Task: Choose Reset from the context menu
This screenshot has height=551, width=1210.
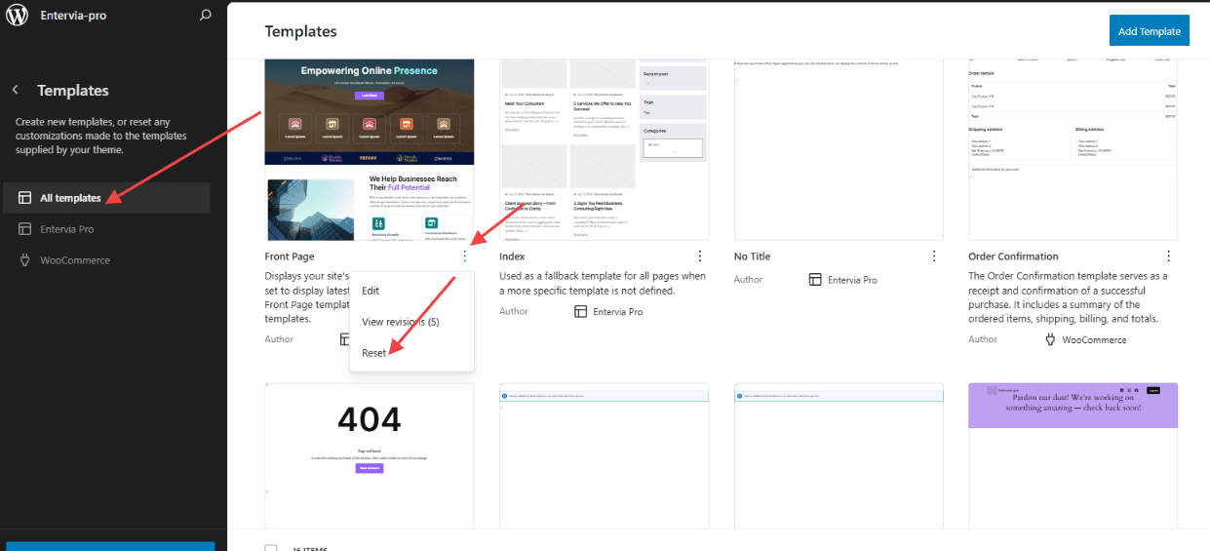Action: (x=411, y=353)
